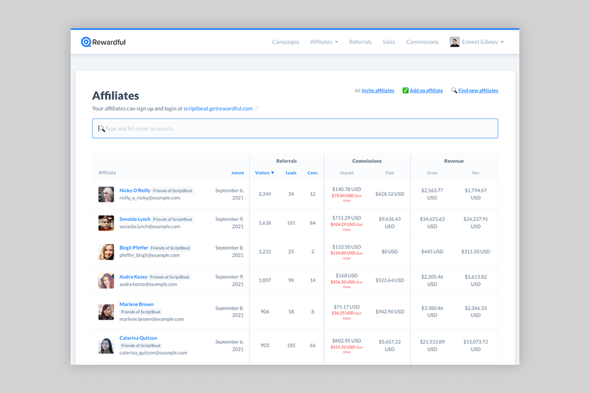Click the $311.50 USD net revenue

tap(476, 252)
